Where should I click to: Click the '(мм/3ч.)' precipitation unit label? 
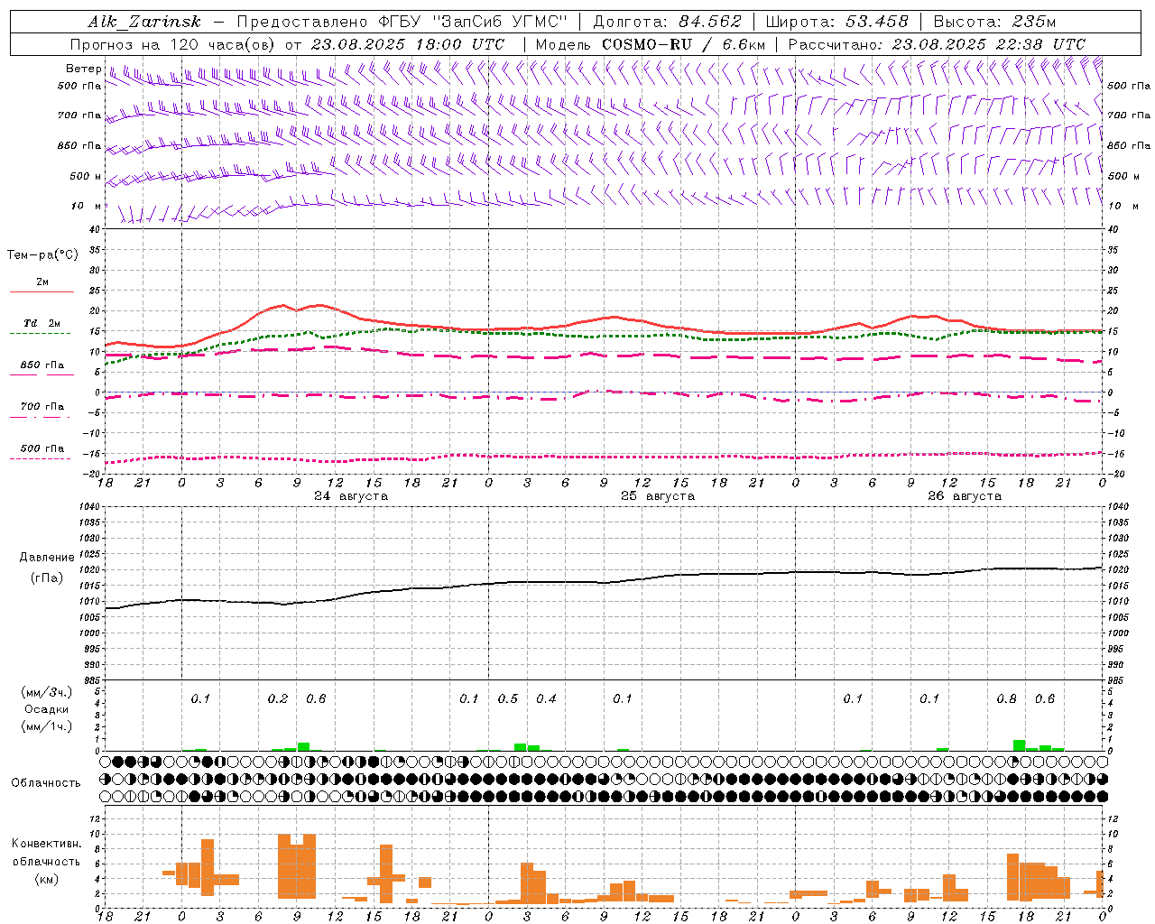[47, 692]
